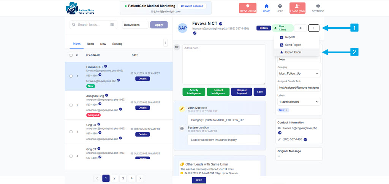Check the box for lead row 4 Grfg CT
The width and height of the screenshot is (389, 184).
click(x=71, y=156)
